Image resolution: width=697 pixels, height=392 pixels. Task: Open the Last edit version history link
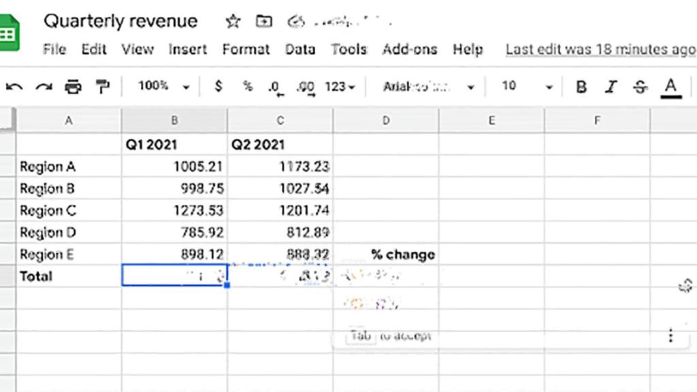600,50
